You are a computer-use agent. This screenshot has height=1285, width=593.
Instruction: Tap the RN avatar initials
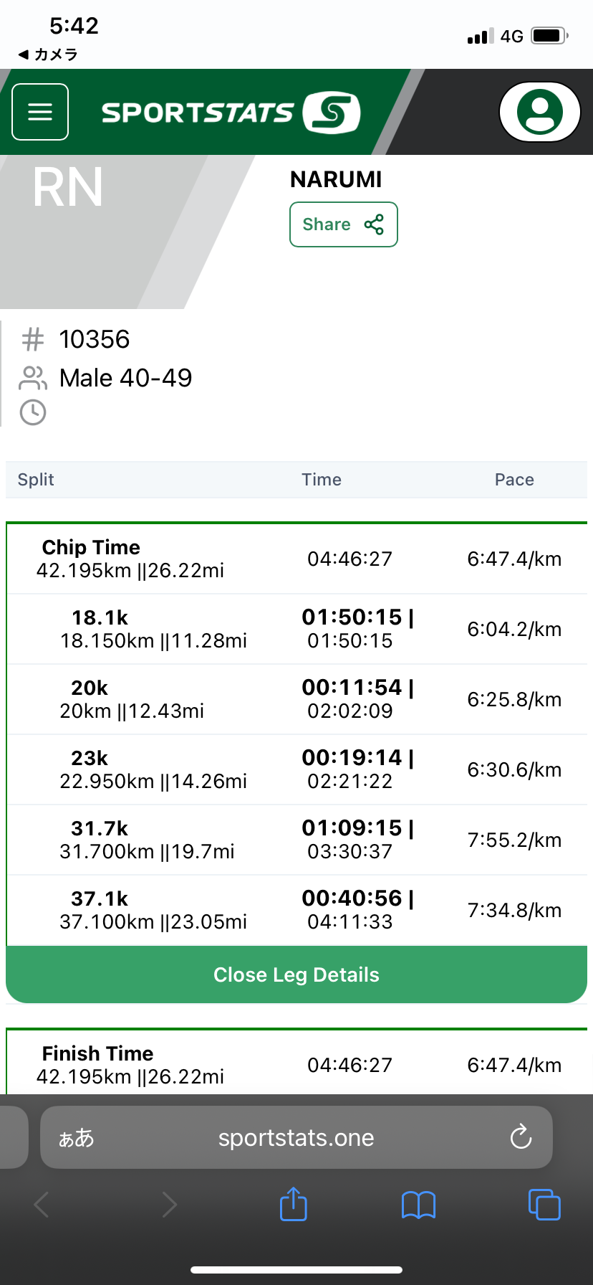coord(68,188)
